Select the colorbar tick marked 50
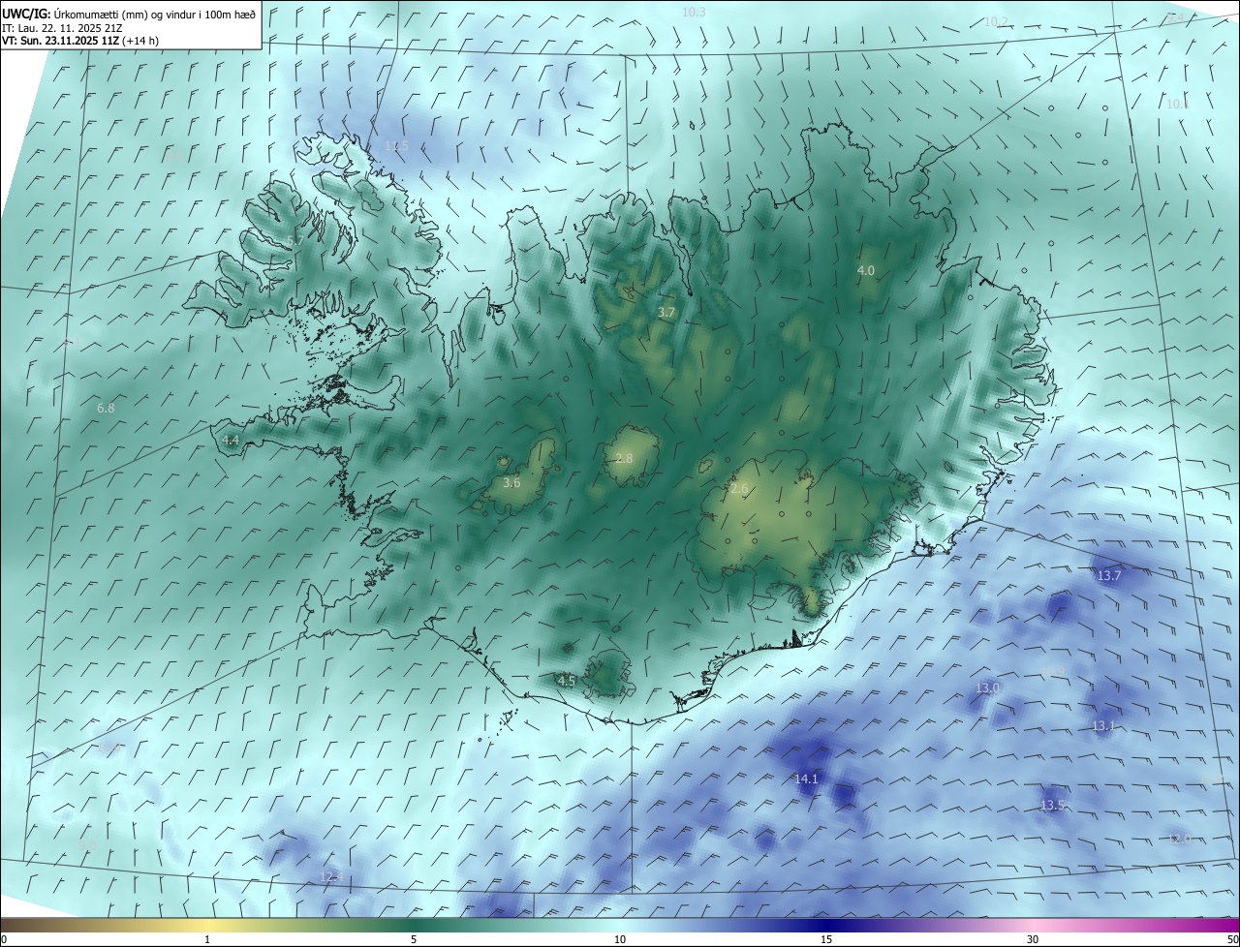 (x=1232, y=939)
